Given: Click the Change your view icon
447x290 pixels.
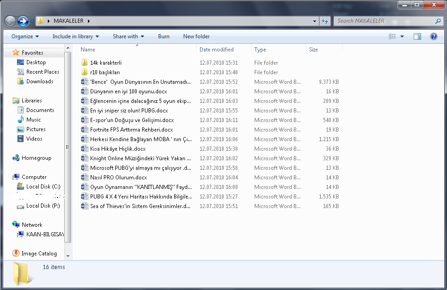Looking at the screenshot, I should click(x=392, y=36).
